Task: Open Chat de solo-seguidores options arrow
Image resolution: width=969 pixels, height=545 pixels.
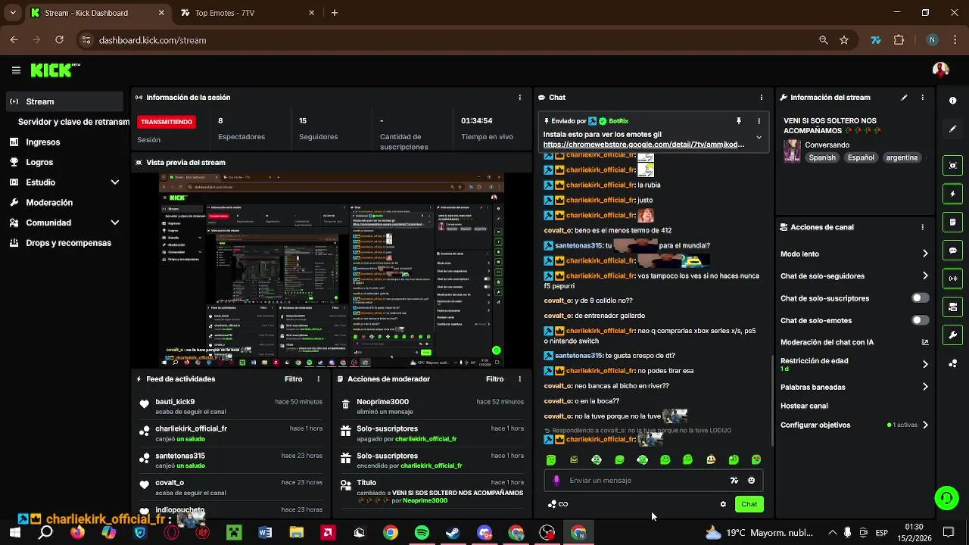Action: coord(924,276)
